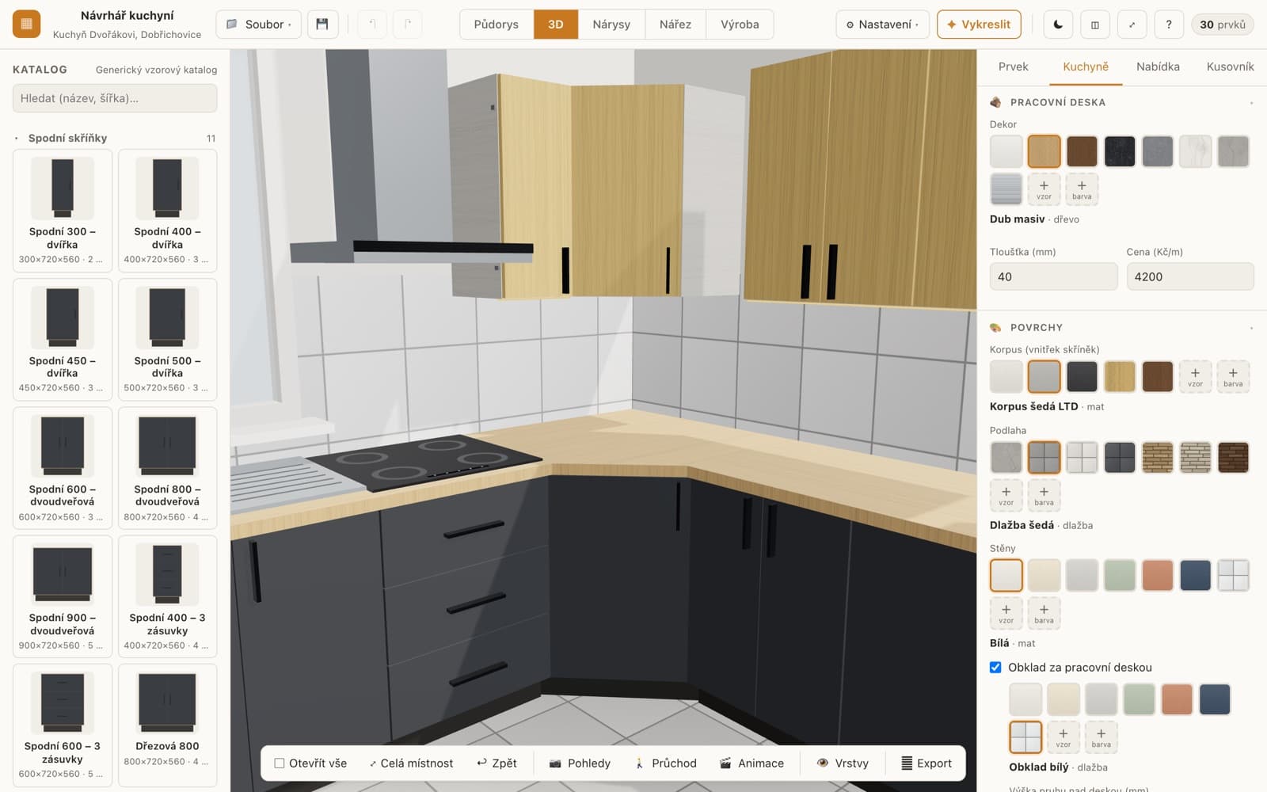Open the Nabídka panel tab

(1158, 67)
